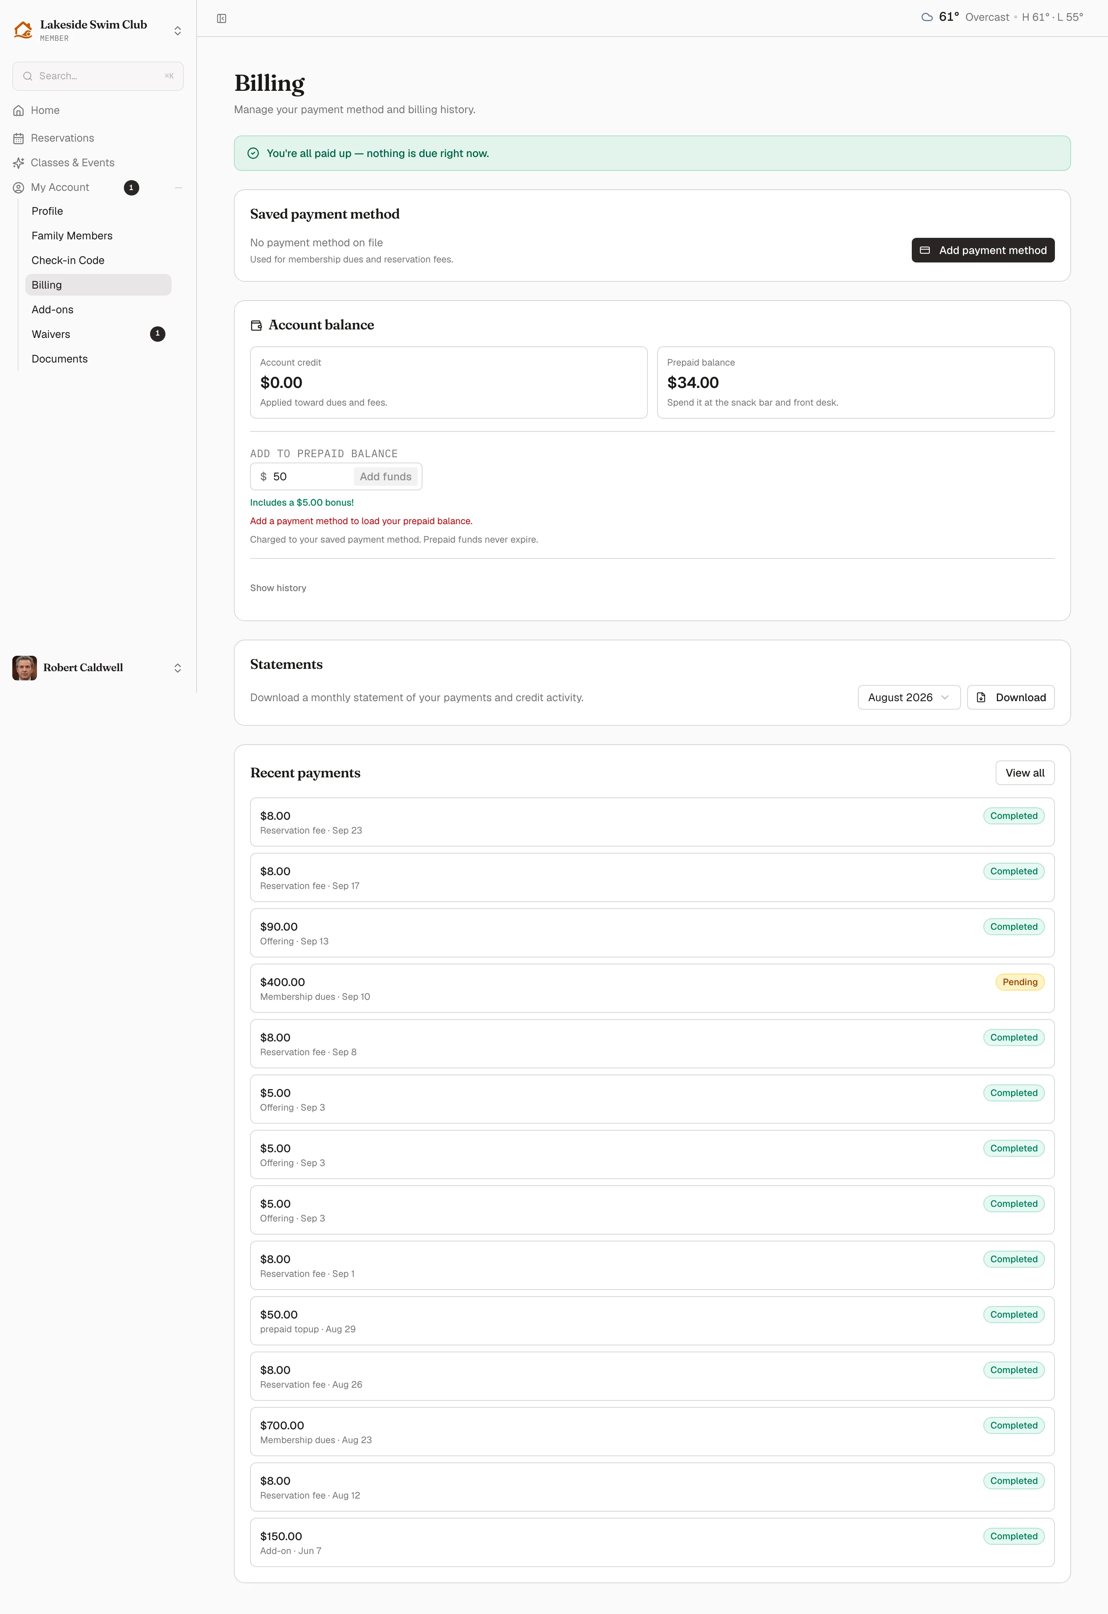The height and width of the screenshot is (1614, 1108).
Task: Click the cloud weather icon
Action: point(927,17)
